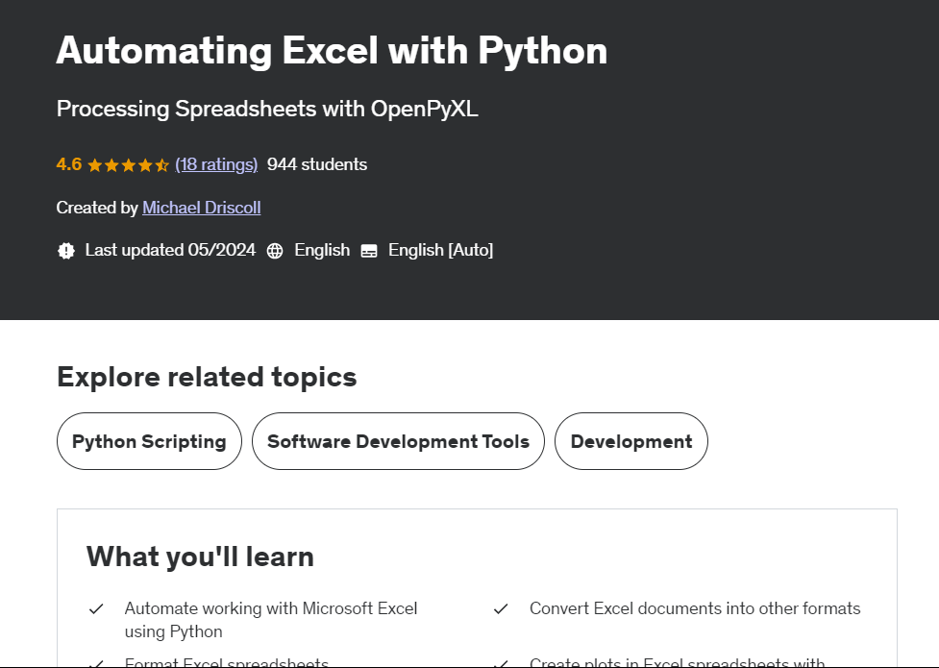Image resolution: width=939 pixels, height=668 pixels.
Task: Click the course title Automating Excel with Python
Action: (332, 50)
